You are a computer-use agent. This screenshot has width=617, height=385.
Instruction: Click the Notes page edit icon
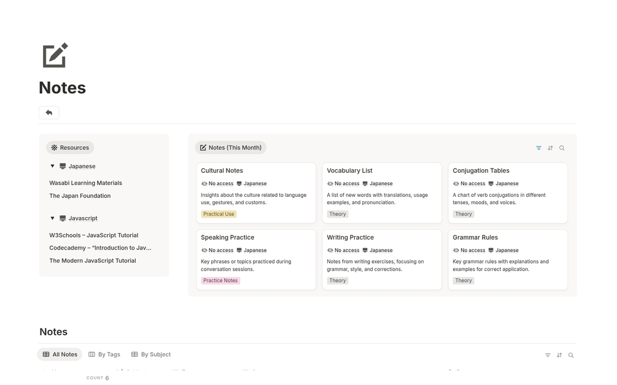point(55,55)
